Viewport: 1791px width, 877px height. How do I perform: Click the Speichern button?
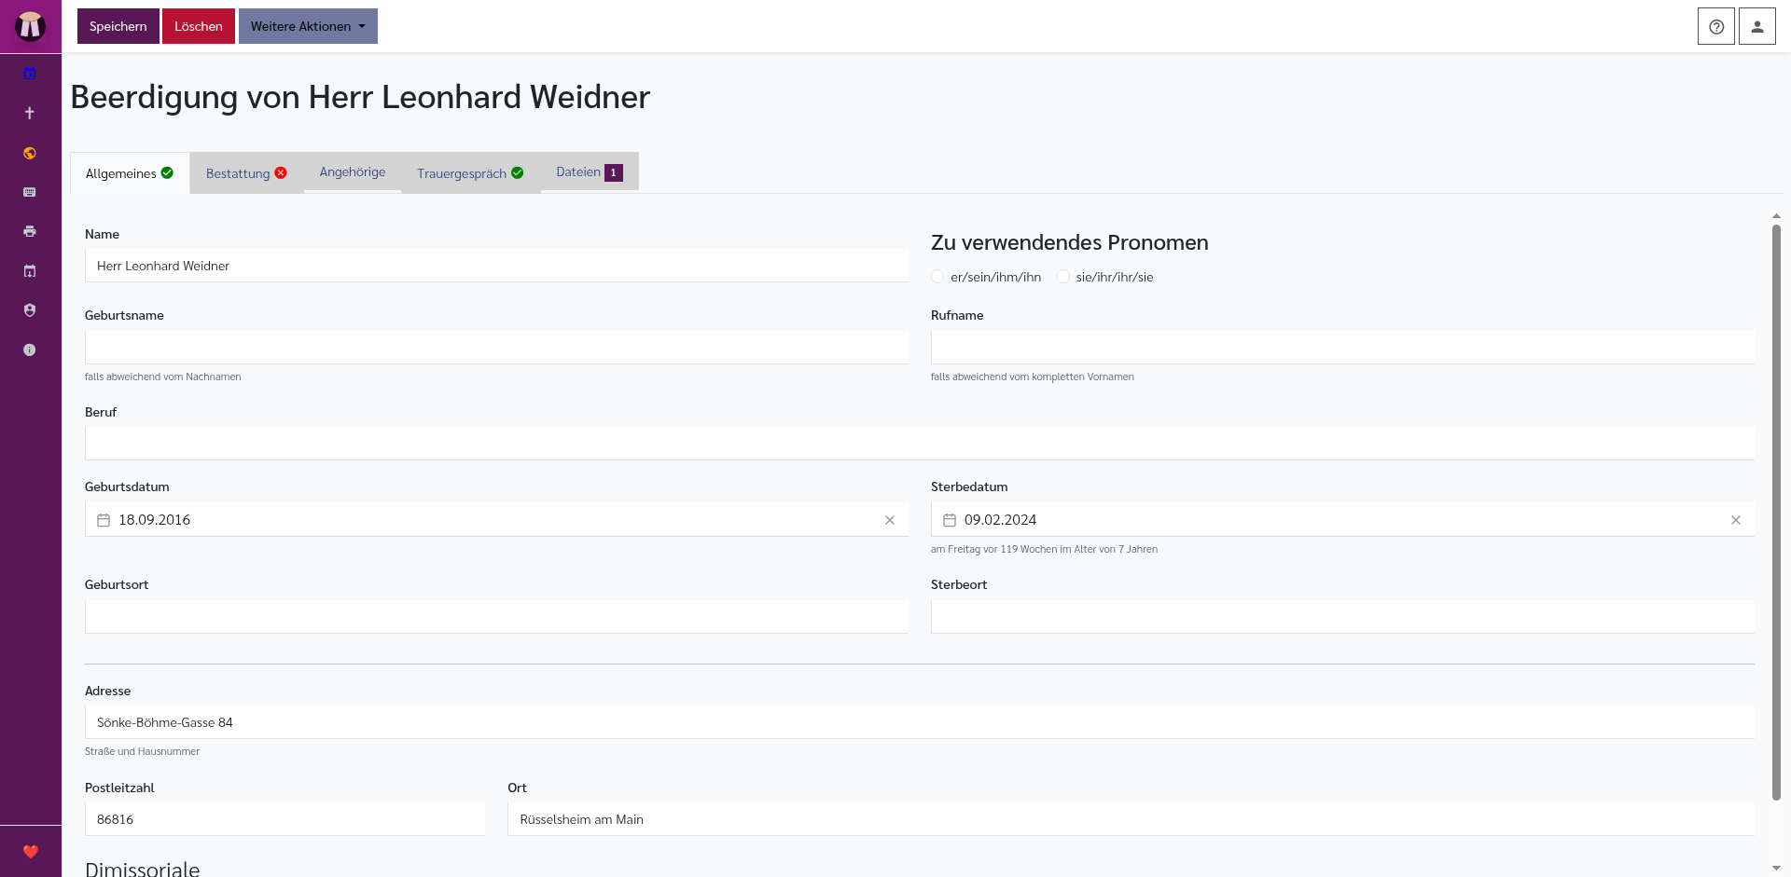click(118, 26)
